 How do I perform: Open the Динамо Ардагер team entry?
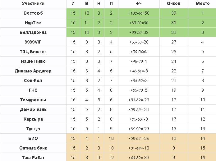[x=33, y=71]
